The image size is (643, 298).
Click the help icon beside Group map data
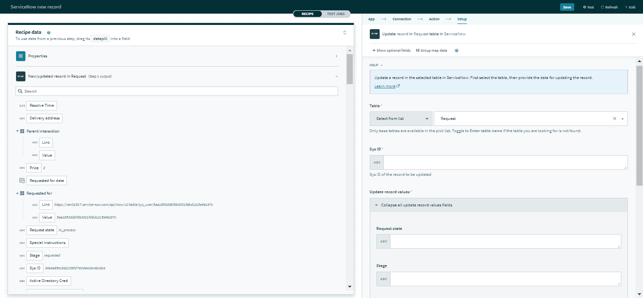click(x=456, y=50)
